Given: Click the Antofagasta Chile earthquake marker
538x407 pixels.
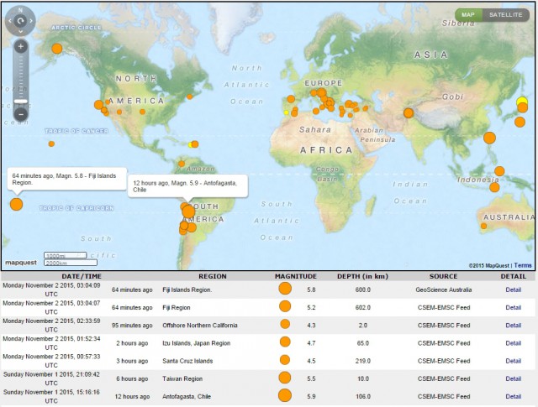Looking at the screenshot, I should (x=188, y=211).
